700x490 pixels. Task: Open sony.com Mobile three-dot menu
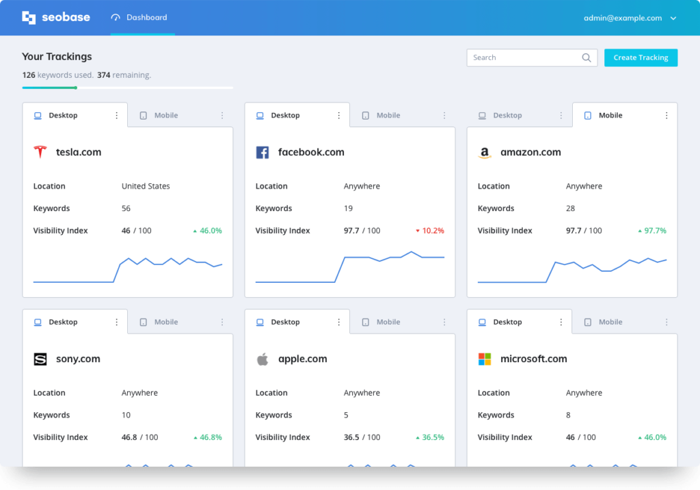click(222, 322)
